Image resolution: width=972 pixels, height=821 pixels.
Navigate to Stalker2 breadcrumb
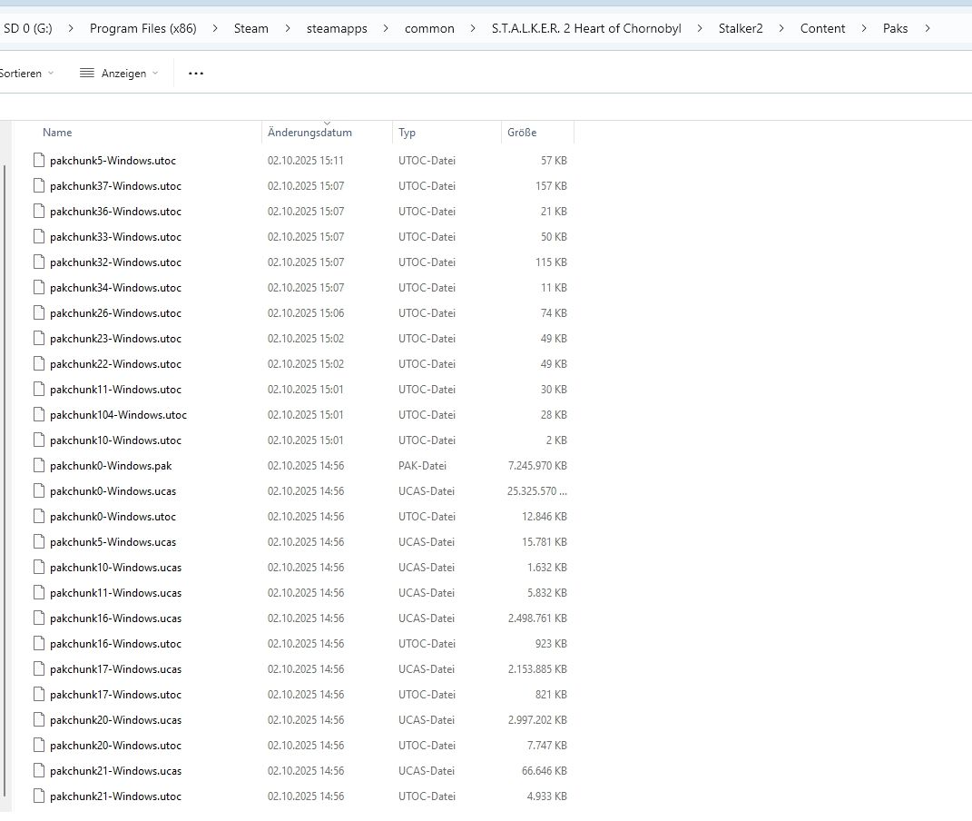pyautogui.click(x=741, y=28)
